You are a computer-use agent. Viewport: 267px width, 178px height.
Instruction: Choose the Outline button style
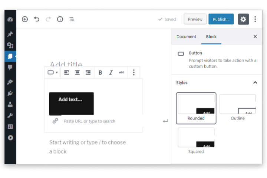click(x=238, y=107)
